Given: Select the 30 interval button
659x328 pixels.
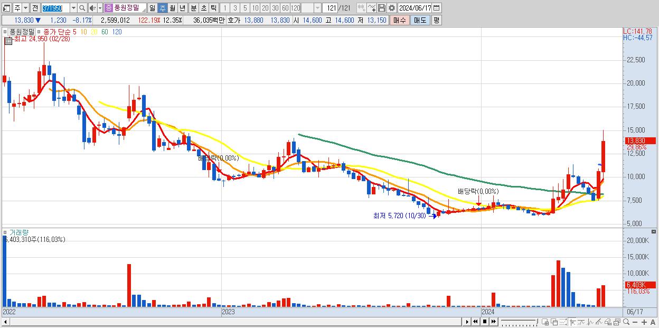Looking at the screenshot, I should point(275,8).
